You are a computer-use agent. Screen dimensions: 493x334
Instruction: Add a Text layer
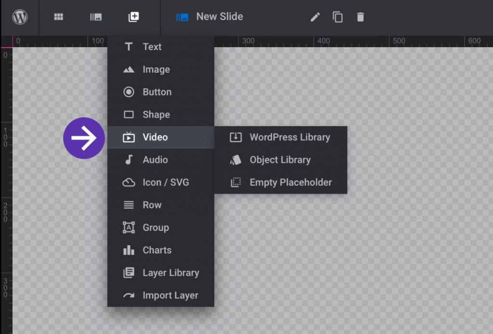[152, 47]
